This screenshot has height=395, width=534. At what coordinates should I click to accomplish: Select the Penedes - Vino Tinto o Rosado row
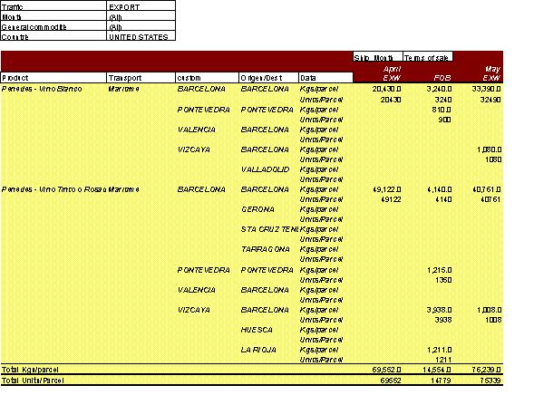[x=53, y=189]
